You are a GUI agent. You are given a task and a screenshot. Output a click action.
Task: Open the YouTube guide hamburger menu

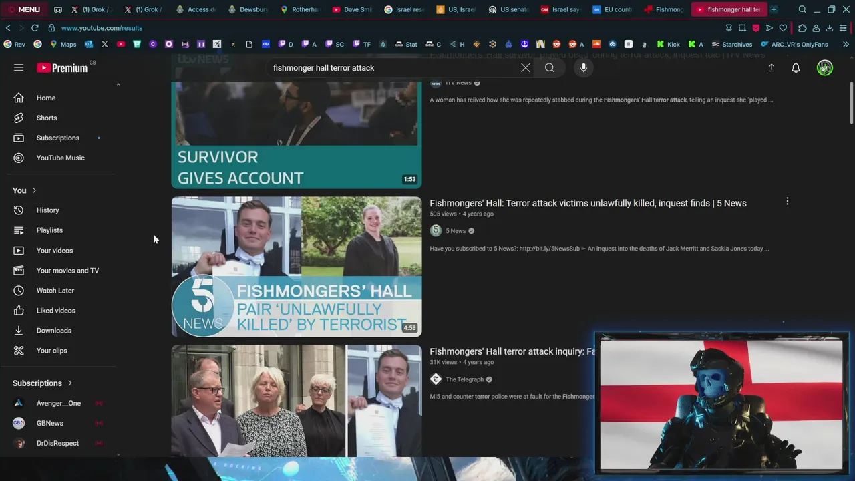(x=19, y=67)
